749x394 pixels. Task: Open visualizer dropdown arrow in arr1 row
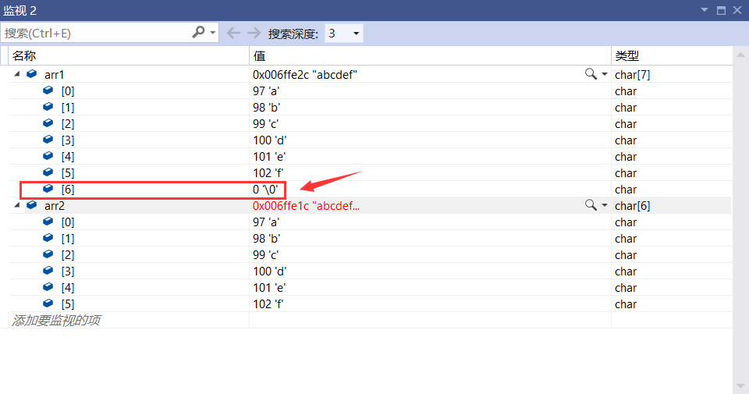coord(604,74)
